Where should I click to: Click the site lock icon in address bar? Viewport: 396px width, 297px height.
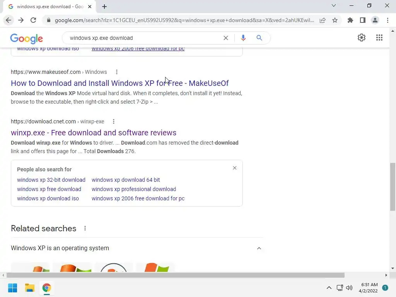49,20
